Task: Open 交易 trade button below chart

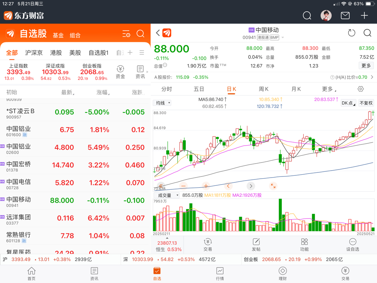Action: pyautogui.click(x=208, y=245)
